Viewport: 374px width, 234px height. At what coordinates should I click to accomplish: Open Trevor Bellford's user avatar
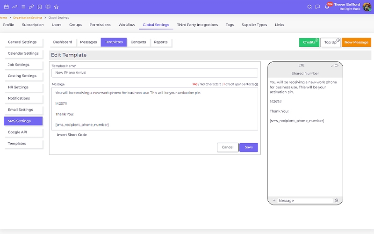[x=367, y=7]
